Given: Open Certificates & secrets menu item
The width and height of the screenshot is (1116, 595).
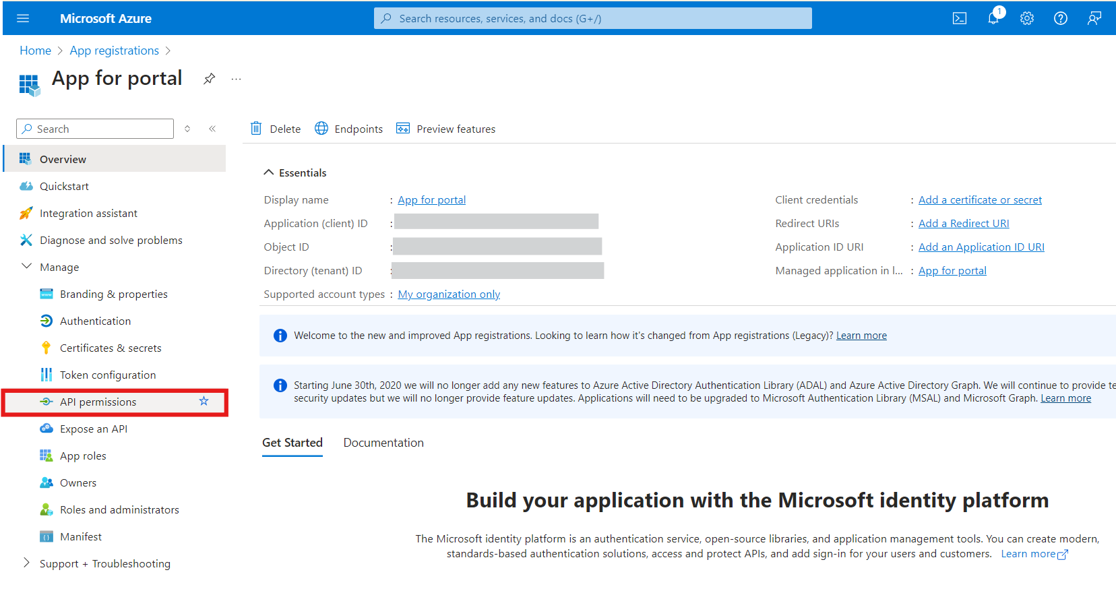Looking at the screenshot, I should (111, 348).
